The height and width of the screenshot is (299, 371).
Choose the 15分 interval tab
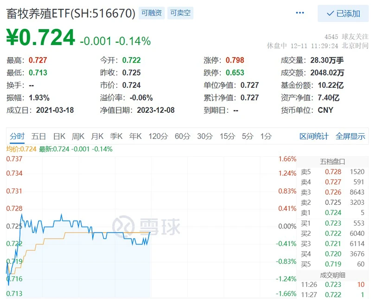click(x=227, y=136)
